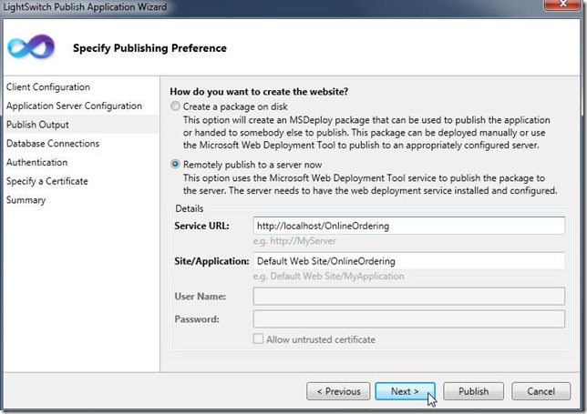Open the Specify a Certificate step
This screenshot has height=414, width=587.
pos(47,181)
